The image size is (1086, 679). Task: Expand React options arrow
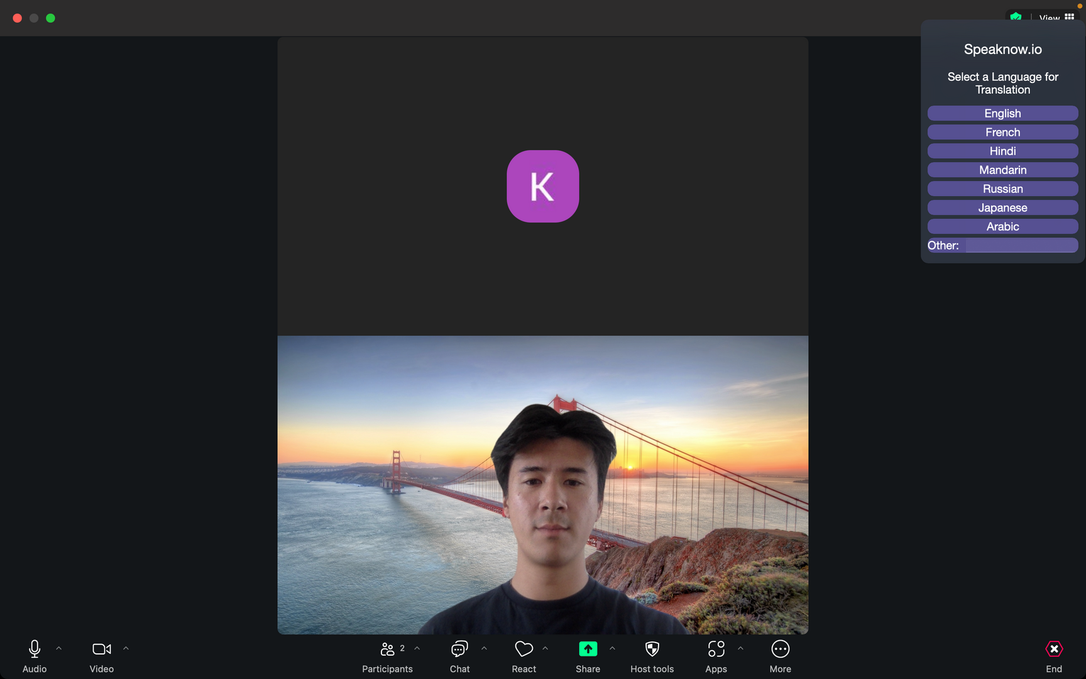[x=546, y=648]
